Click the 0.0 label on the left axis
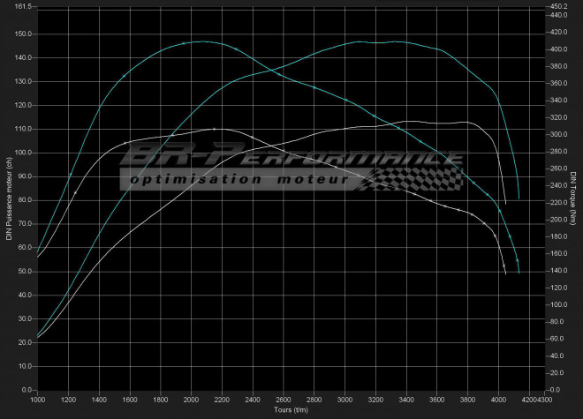 [x=26, y=389]
